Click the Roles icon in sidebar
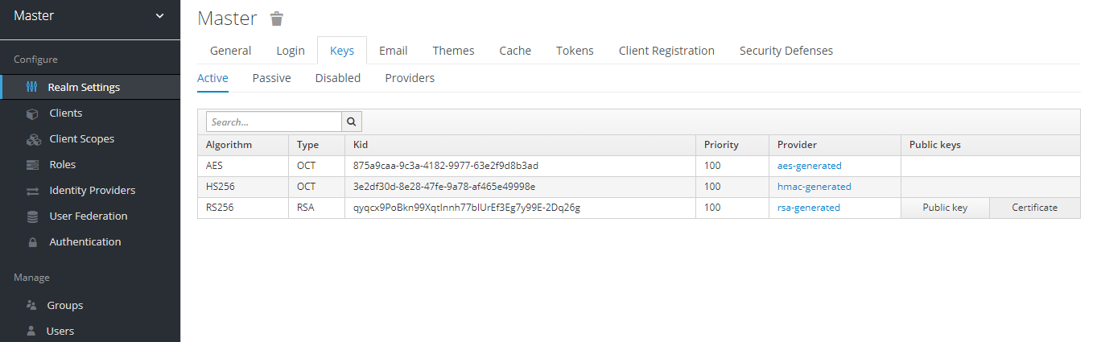Image resolution: width=1097 pixels, height=342 pixels. click(32, 165)
